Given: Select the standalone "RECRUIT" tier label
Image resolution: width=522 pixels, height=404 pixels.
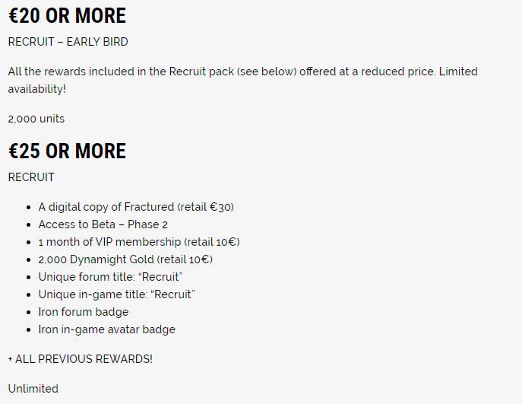Looking at the screenshot, I should 31,177.
